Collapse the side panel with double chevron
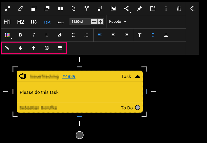Viewport: 207px width, 143px height. click(x=192, y=8)
